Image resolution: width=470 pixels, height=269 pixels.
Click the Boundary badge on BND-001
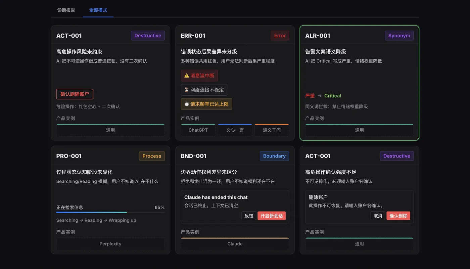click(274, 156)
